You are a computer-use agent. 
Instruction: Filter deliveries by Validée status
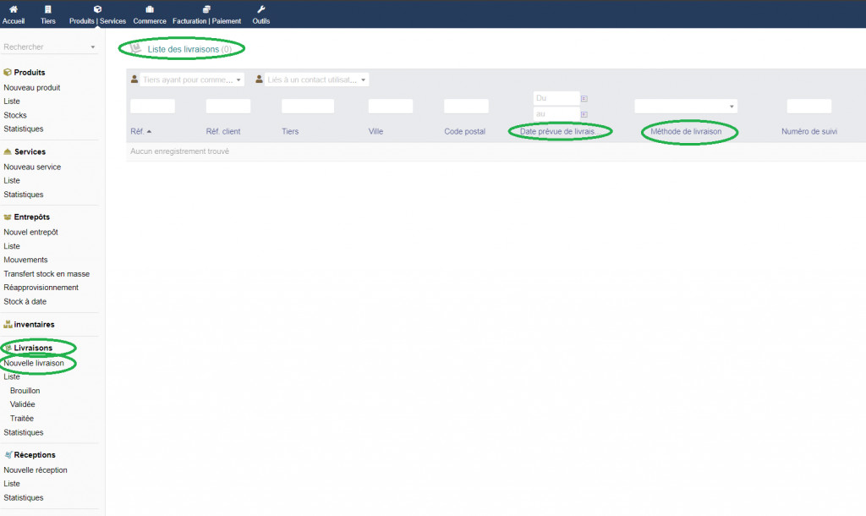[23, 404]
